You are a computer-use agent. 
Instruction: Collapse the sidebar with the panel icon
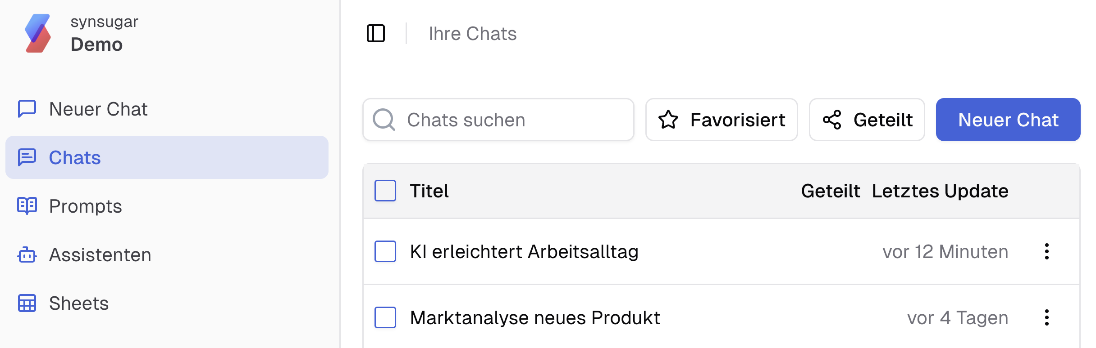377,33
